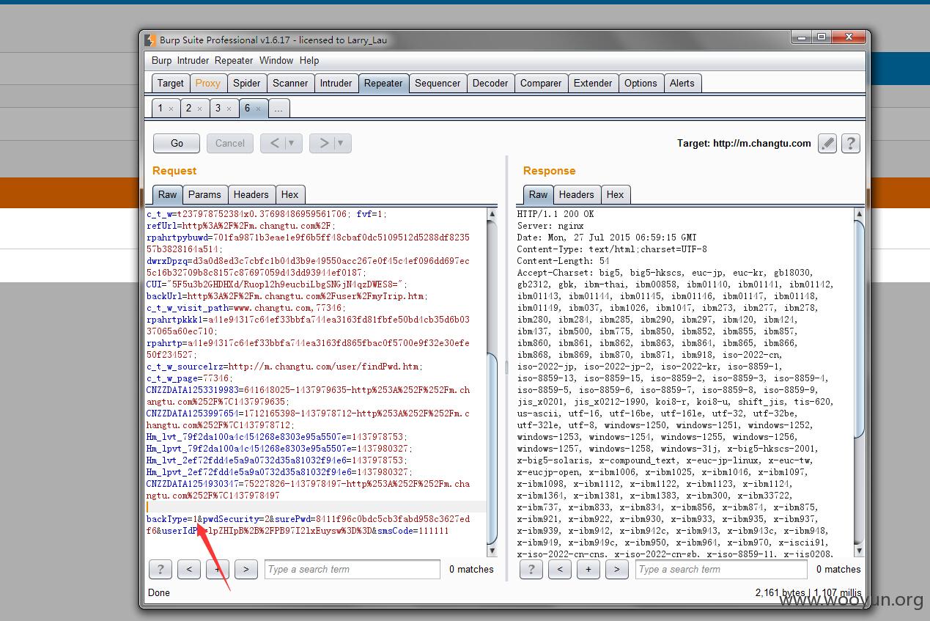Click the request search term field
Screen dimensions: 930x621
[x=352, y=569]
